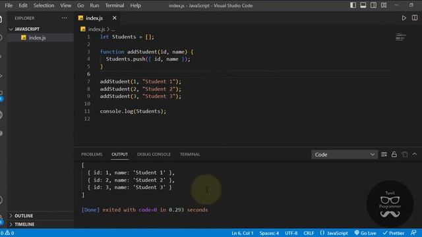The image size is (422, 237).
Task: Click line number 11 in the gutter
Action: (x=87, y=111)
